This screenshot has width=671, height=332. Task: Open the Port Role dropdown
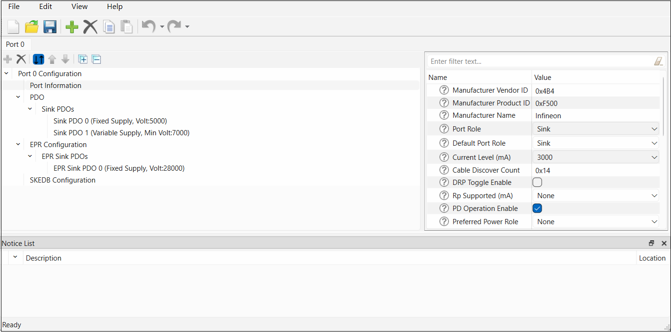point(596,129)
